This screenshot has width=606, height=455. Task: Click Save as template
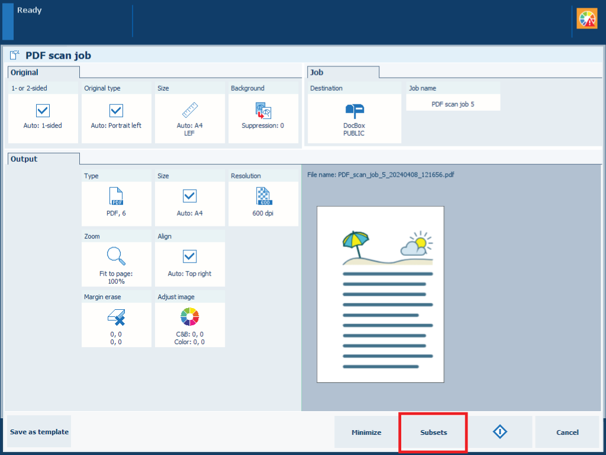coord(39,432)
